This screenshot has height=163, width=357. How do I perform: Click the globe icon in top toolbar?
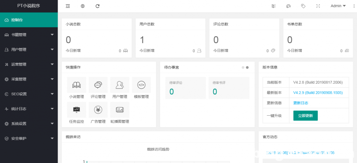point(83,6)
